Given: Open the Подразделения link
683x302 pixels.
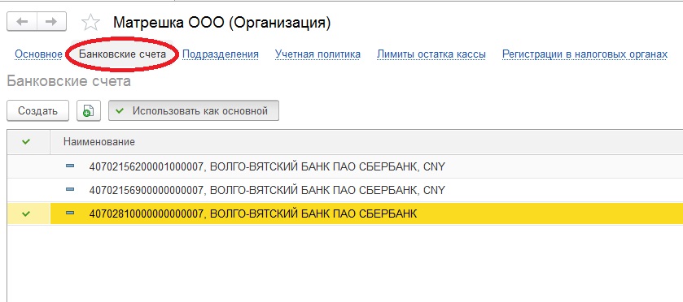Looking at the screenshot, I should (221, 54).
